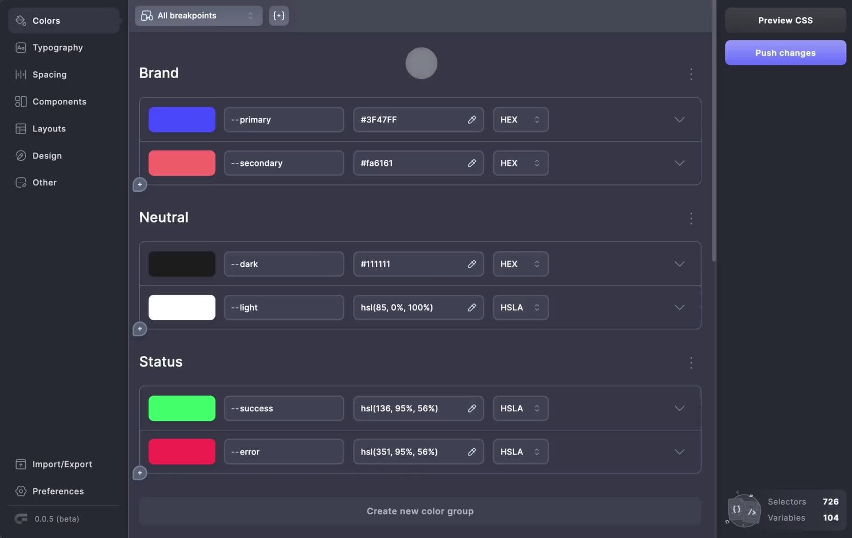Click the green --success color swatch

pos(182,408)
